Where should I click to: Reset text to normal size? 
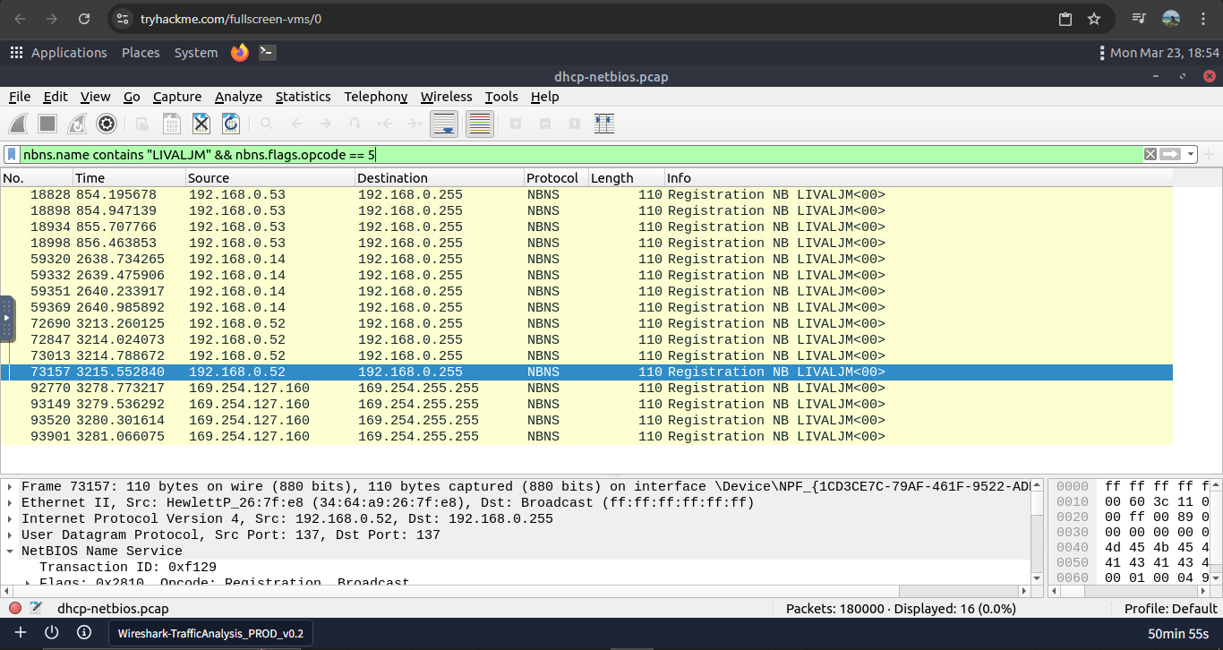coord(575,124)
